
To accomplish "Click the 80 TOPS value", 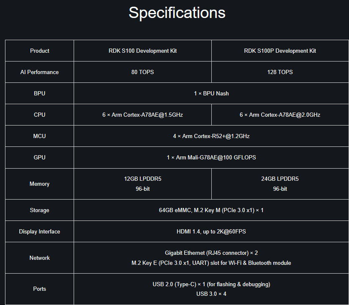I will tap(143, 72).
